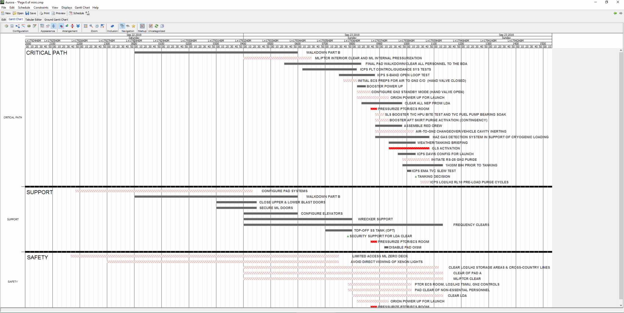The image size is (624, 313).
Task: Print the Gantt chart via the Print icon
Action: 41,13
